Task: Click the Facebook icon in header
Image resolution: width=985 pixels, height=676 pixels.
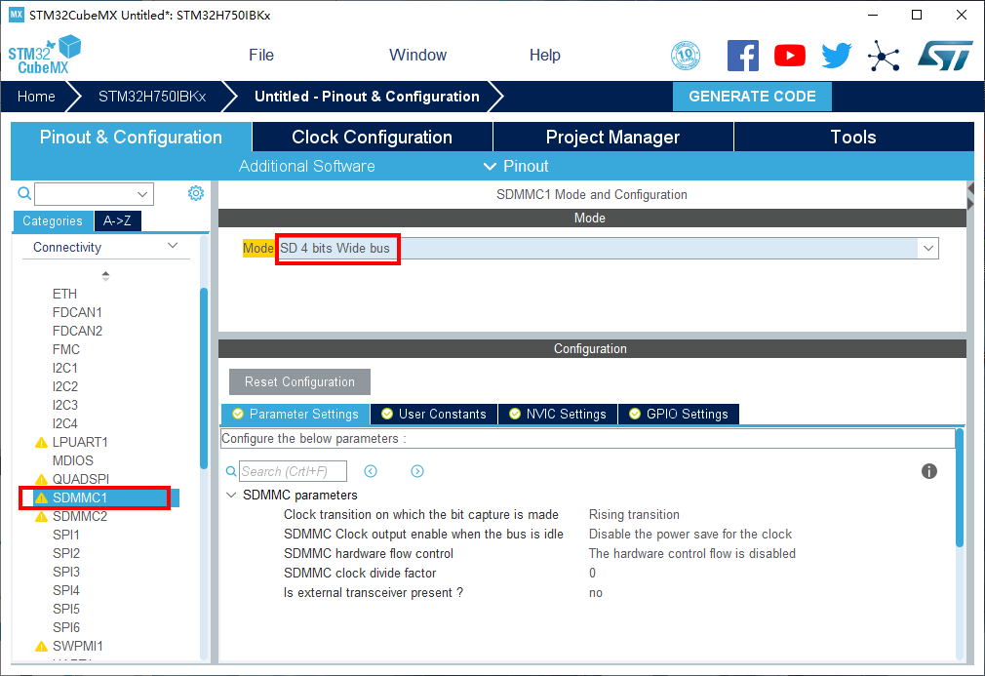Action: (x=742, y=56)
